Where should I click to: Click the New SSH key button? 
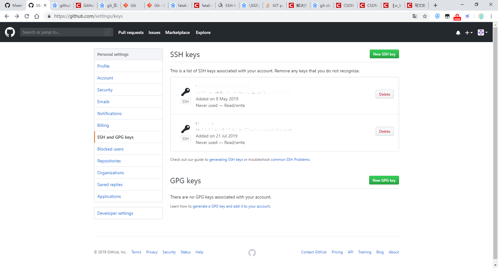(x=384, y=54)
